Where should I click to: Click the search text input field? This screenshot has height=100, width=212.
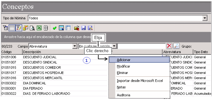click(x=142, y=46)
